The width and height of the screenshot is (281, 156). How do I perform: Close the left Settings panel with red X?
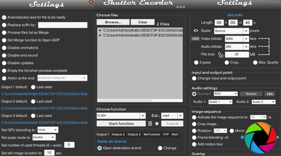(91, 2)
